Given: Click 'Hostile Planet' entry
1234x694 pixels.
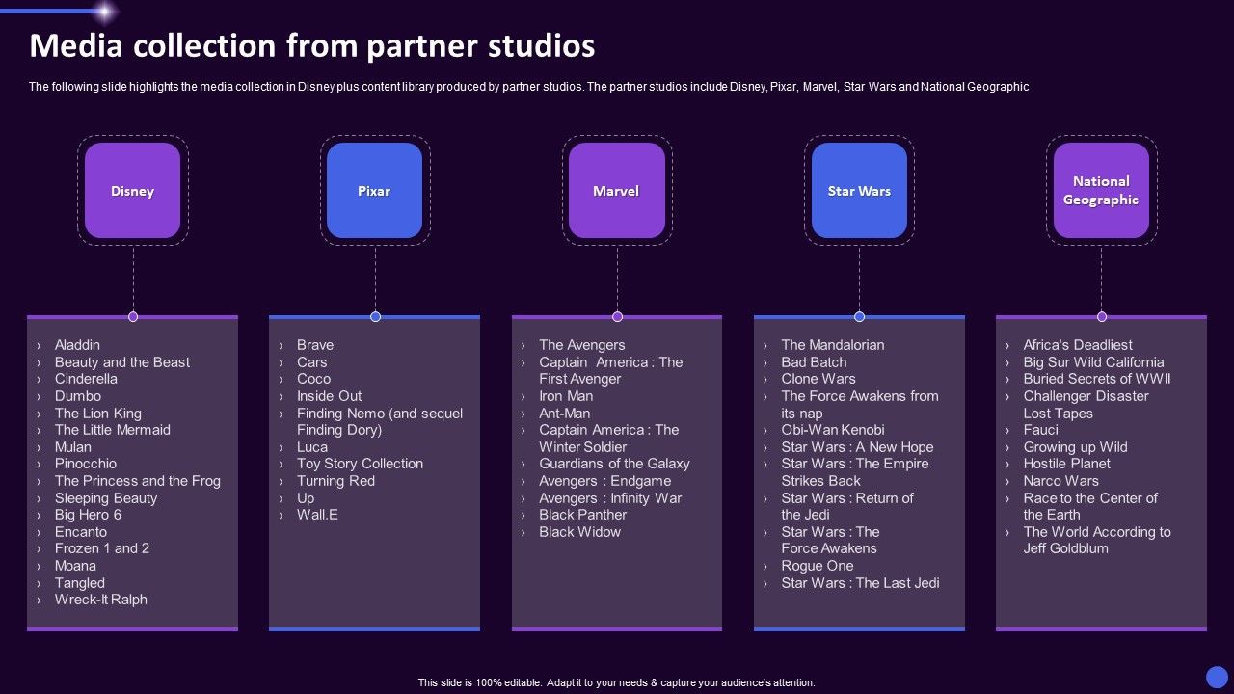Looking at the screenshot, I should tap(1067, 464).
